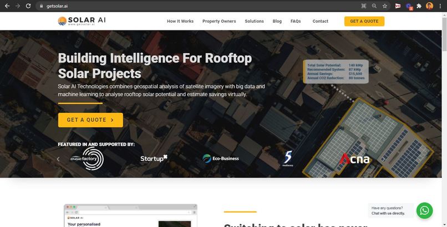Click the zoom magnifier icon in address bar
Viewport: 447px width, 227px height.
click(x=374, y=6)
